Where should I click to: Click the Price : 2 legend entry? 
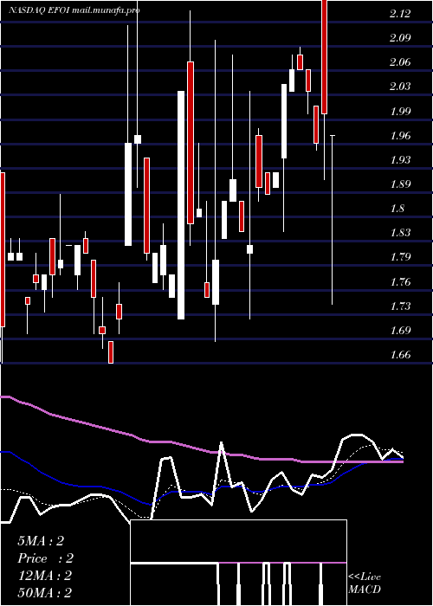[45, 558]
